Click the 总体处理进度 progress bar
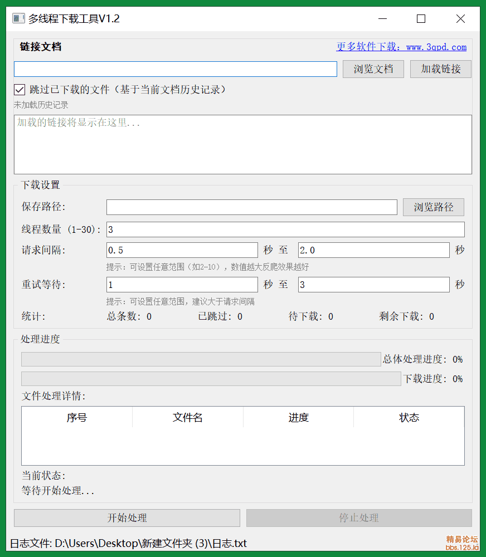486x557 pixels. [201, 359]
